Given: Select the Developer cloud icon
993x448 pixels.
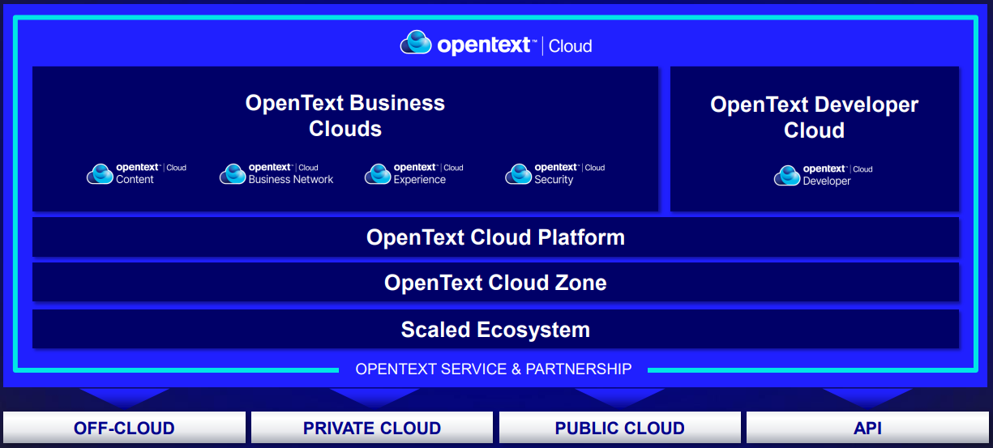Looking at the screenshot, I should click(x=787, y=175).
